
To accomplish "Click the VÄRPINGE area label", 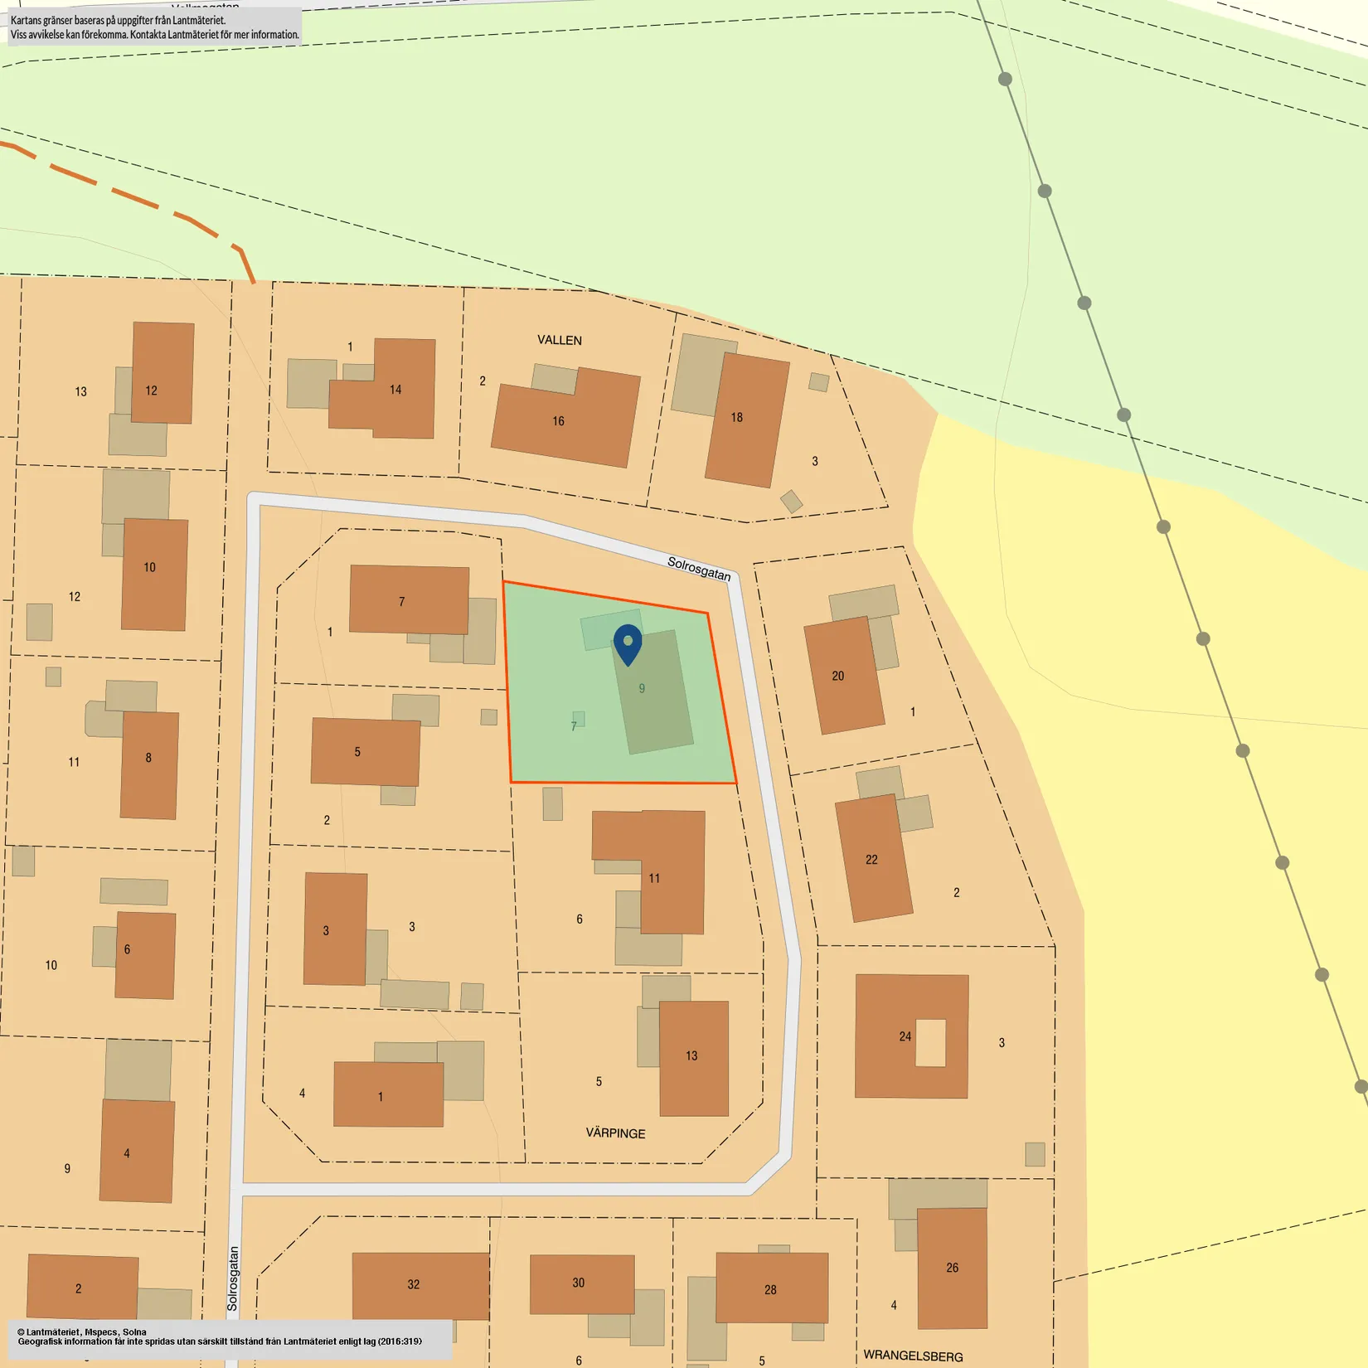I will 615,1133.
